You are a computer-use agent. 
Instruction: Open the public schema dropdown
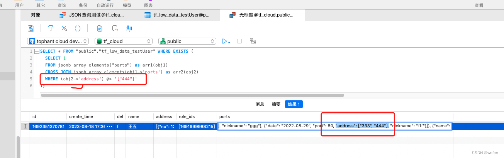(x=187, y=41)
